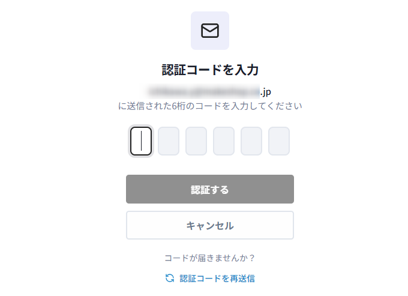Focus the first code digit box
The height and width of the screenshot is (296, 408).
tap(141, 141)
